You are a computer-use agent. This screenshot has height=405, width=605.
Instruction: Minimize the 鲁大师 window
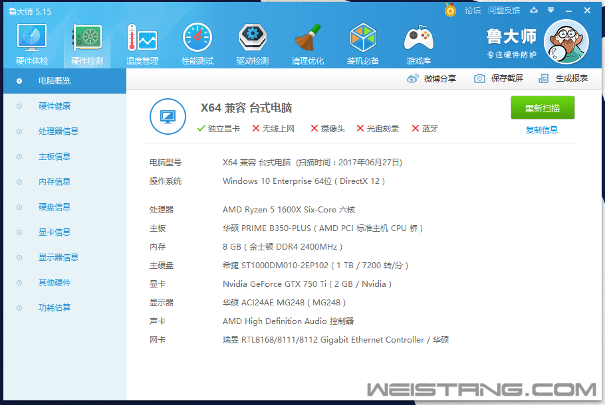(x=568, y=11)
